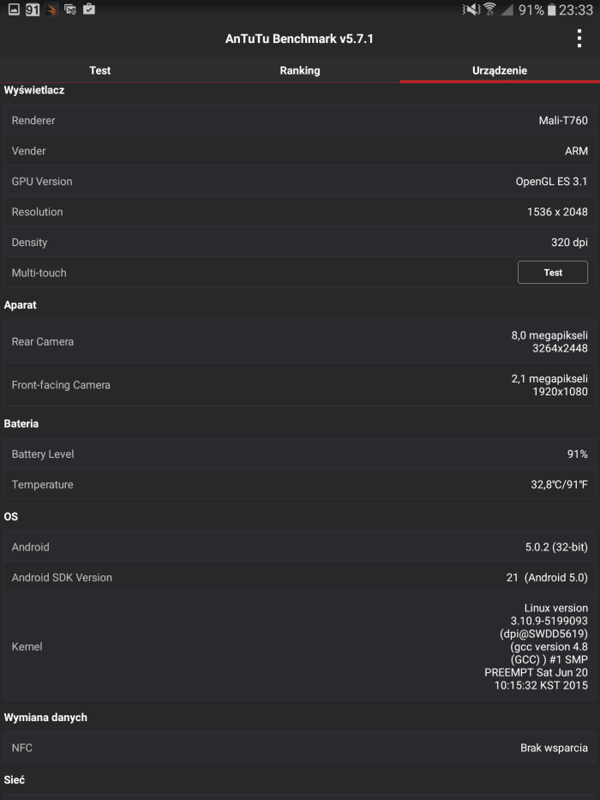The image size is (600, 800).
Task: Tap the picture notification icon in status bar
Action: tap(14, 9)
